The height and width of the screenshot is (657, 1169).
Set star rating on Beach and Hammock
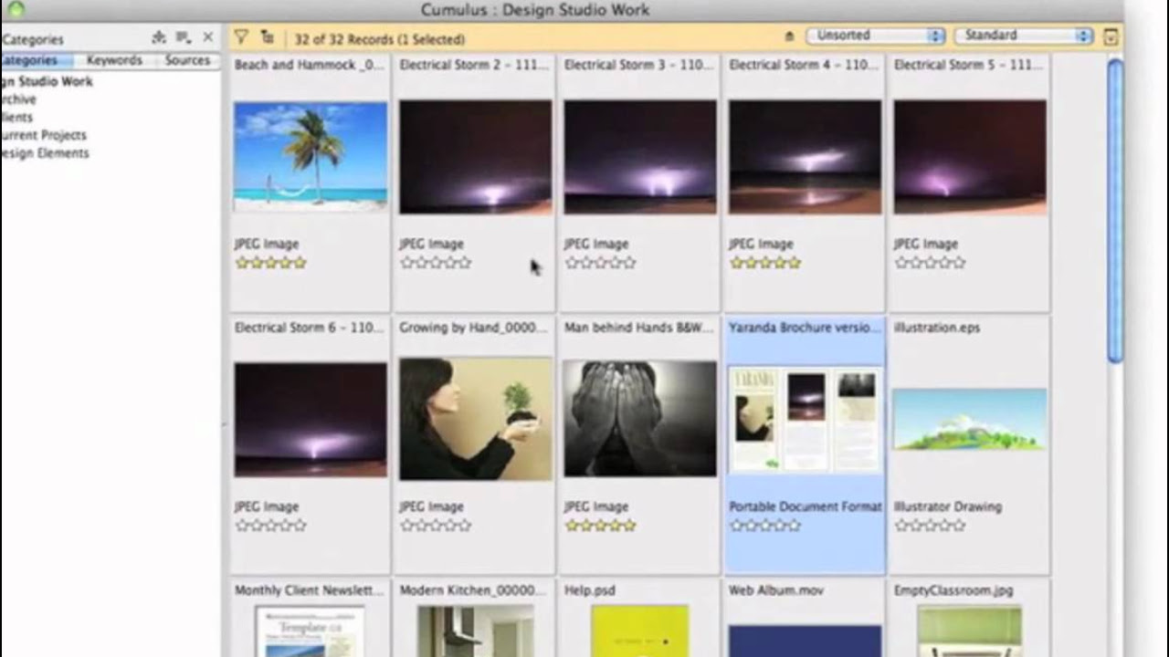pyautogui.click(x=271, y=263)
